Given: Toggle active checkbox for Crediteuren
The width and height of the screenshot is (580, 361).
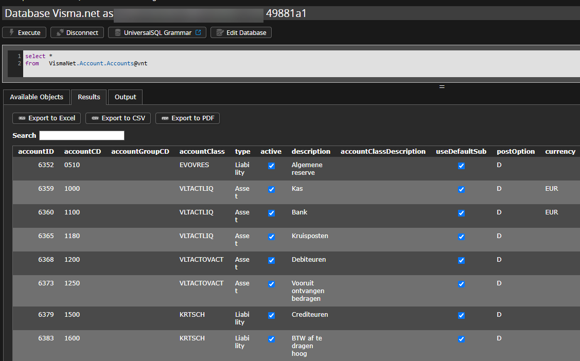Looking at the screenshot, I should click(272, 315).
